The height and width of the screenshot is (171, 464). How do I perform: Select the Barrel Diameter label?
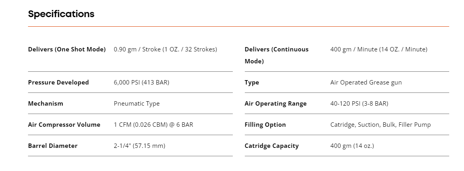tap(53, 146)
